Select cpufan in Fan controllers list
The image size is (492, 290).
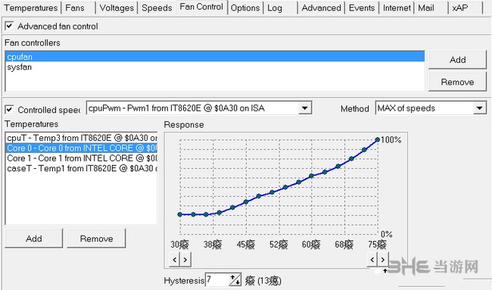point(215,57)
